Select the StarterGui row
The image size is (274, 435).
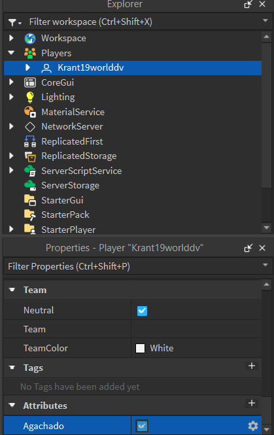(133, 200)
